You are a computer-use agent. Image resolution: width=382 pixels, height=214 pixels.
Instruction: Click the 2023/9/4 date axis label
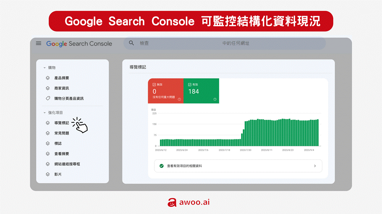pyautogui.click(x=309, y=150)
